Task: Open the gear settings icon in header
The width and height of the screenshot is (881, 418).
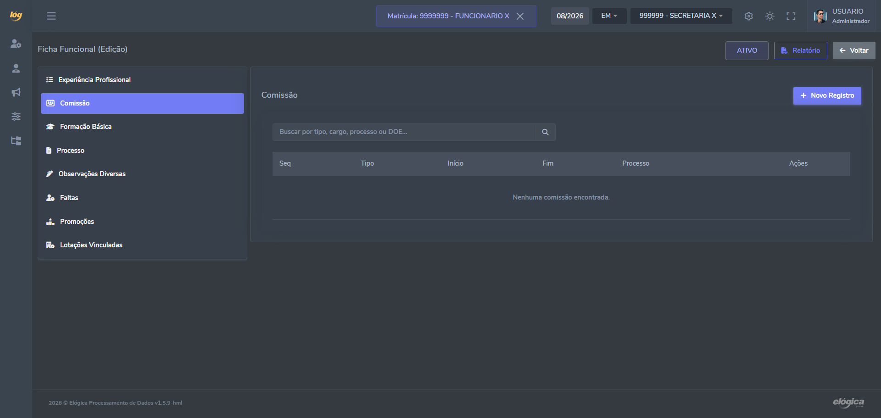Action: (748, 16)
